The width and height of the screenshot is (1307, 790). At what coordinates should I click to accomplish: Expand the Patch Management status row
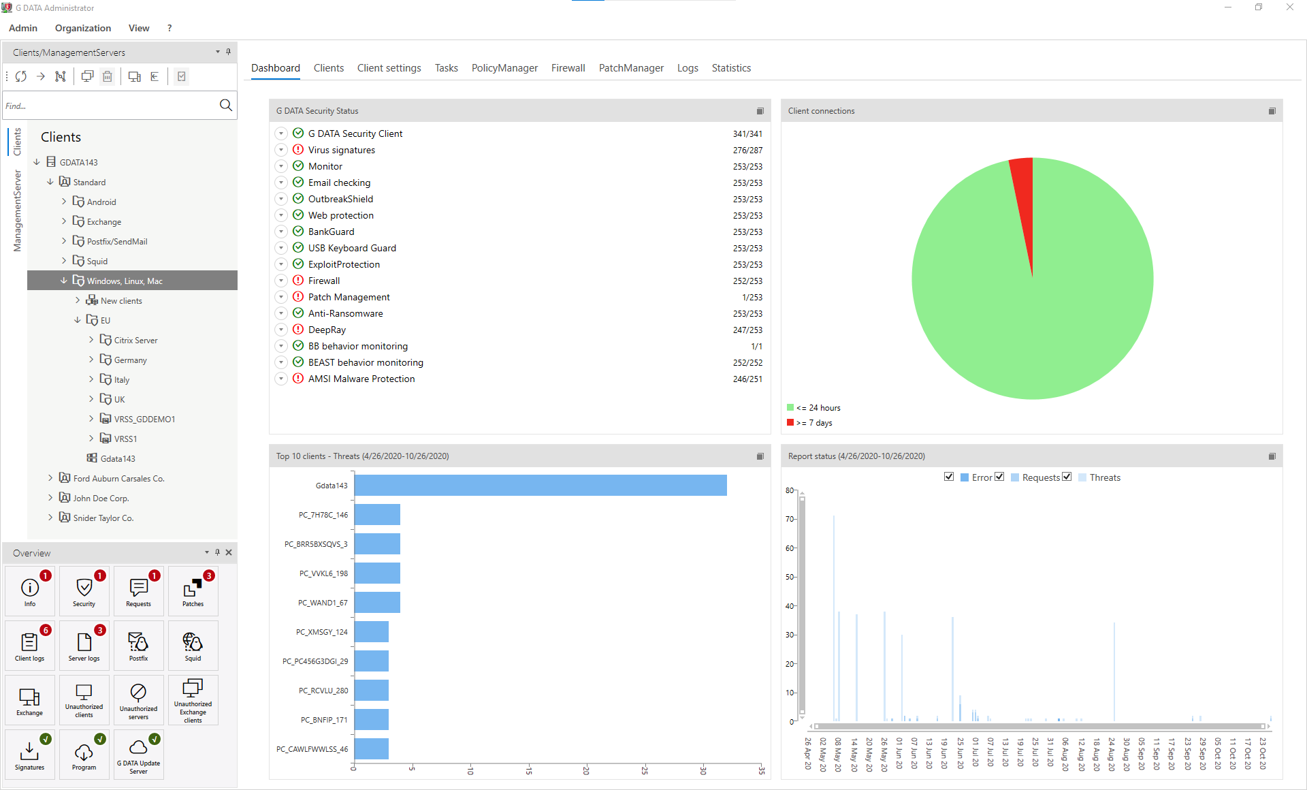point(281,297)
